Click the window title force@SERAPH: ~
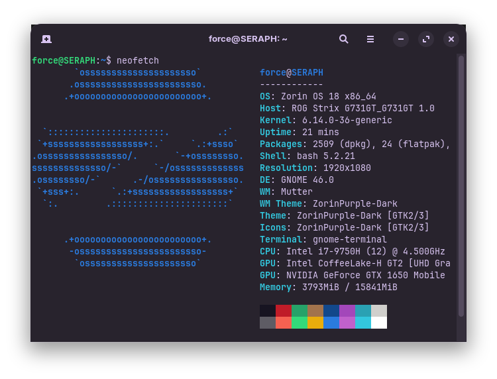The width and height of the screenshot is (497, 379). tap(248, 39)
